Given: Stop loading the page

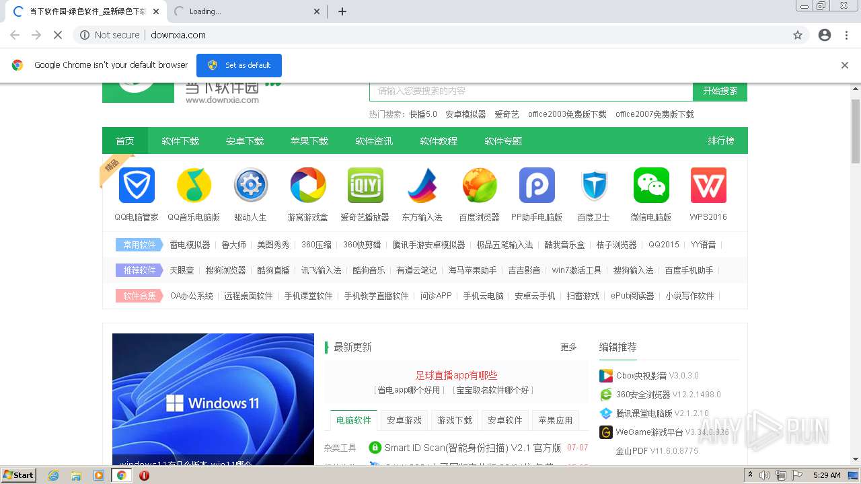Looking at the screenshot, I should pos(58,35).
